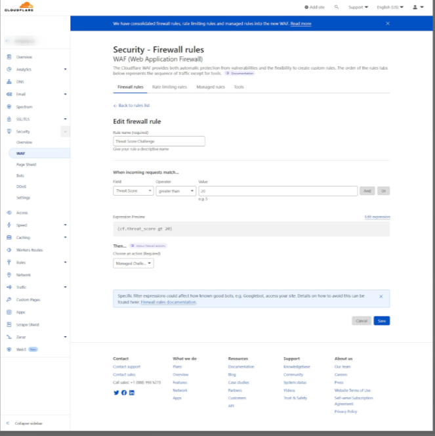Screen dimensions: 435x436
Task: Click the Custom Pages wrench icon
Action: click(9, 299)
